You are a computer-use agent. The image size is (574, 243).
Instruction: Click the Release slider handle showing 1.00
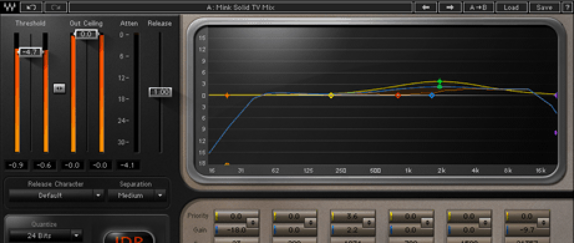[161, 92]
